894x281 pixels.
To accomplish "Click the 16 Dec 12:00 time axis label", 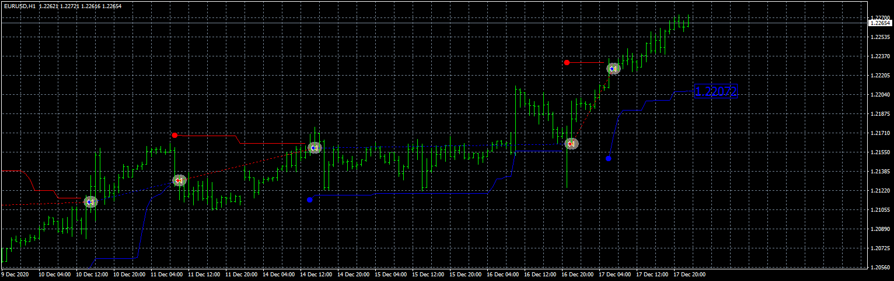I will (x=540, y=273).
